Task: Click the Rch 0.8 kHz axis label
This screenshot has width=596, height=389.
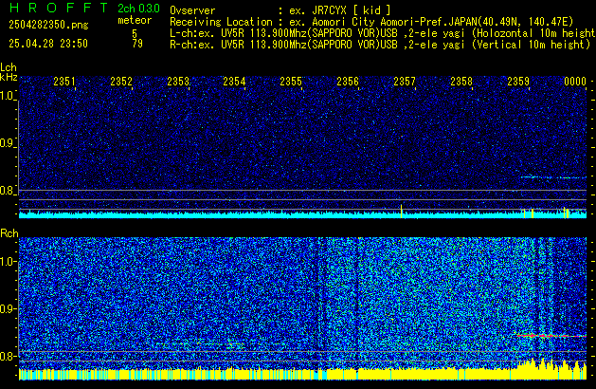Action: (7, 356)
